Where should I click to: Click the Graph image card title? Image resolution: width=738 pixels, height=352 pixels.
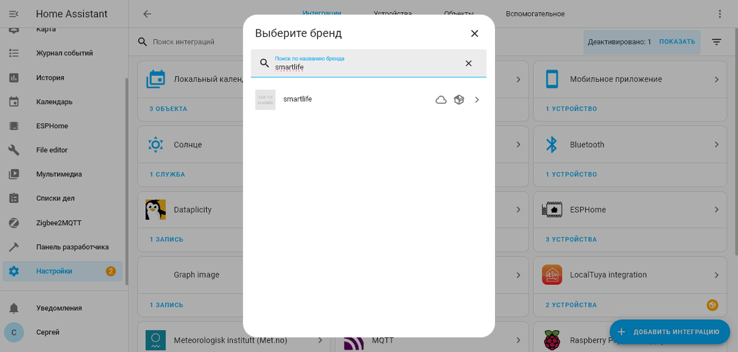coord(197,275)
